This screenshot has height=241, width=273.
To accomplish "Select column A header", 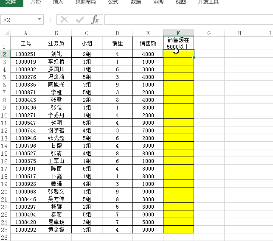I will point(25,33).
